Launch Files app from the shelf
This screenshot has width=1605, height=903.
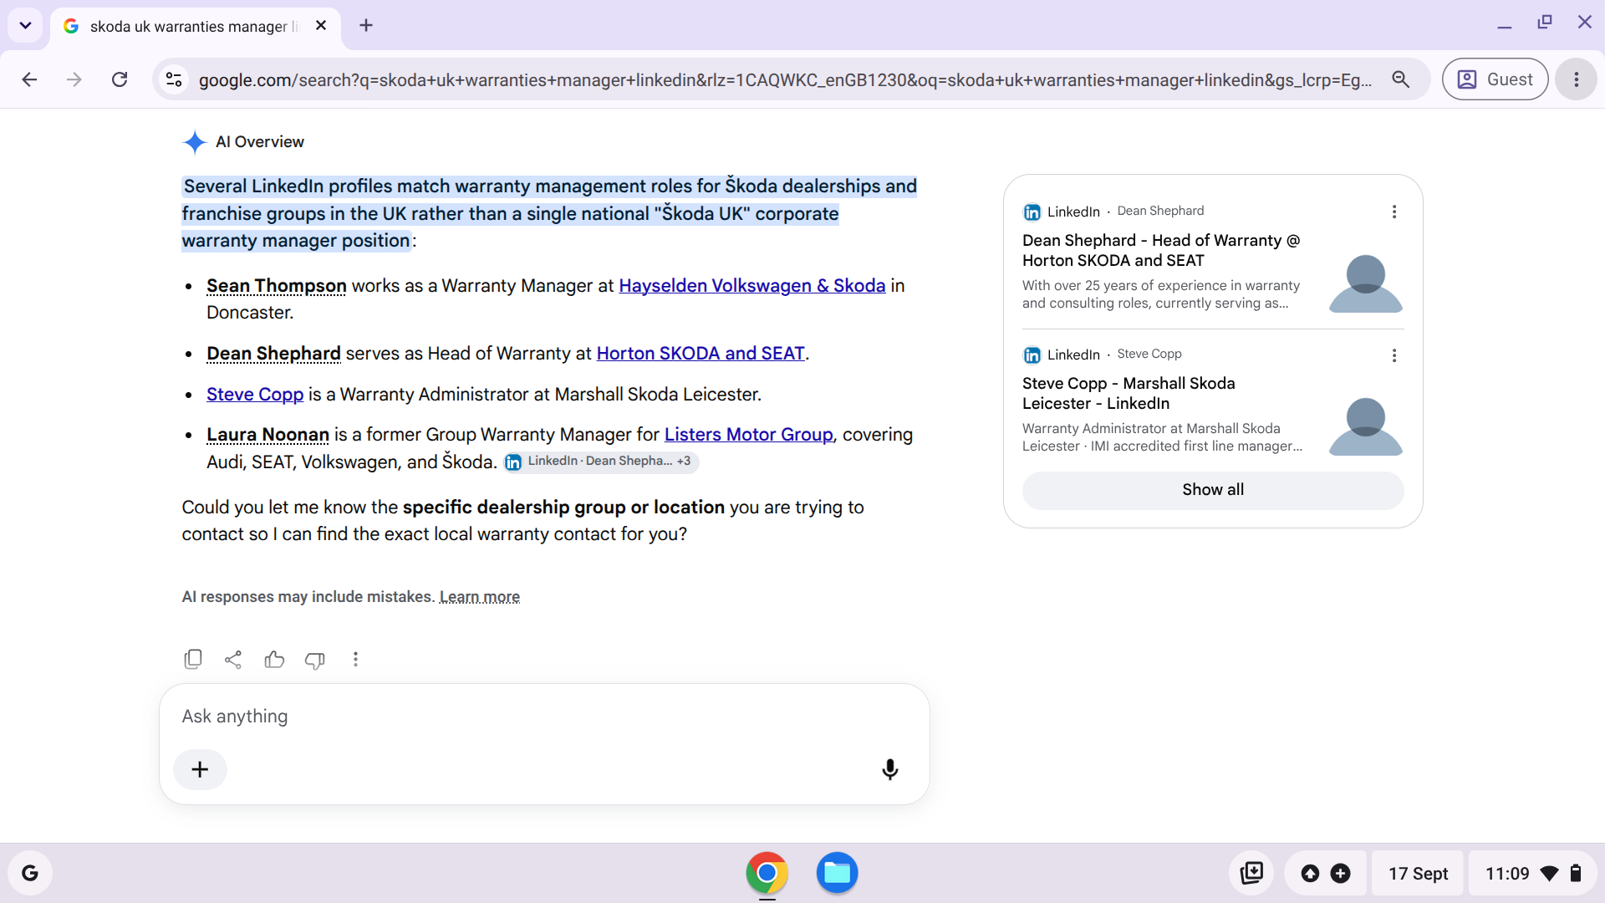tap(837, 873)
